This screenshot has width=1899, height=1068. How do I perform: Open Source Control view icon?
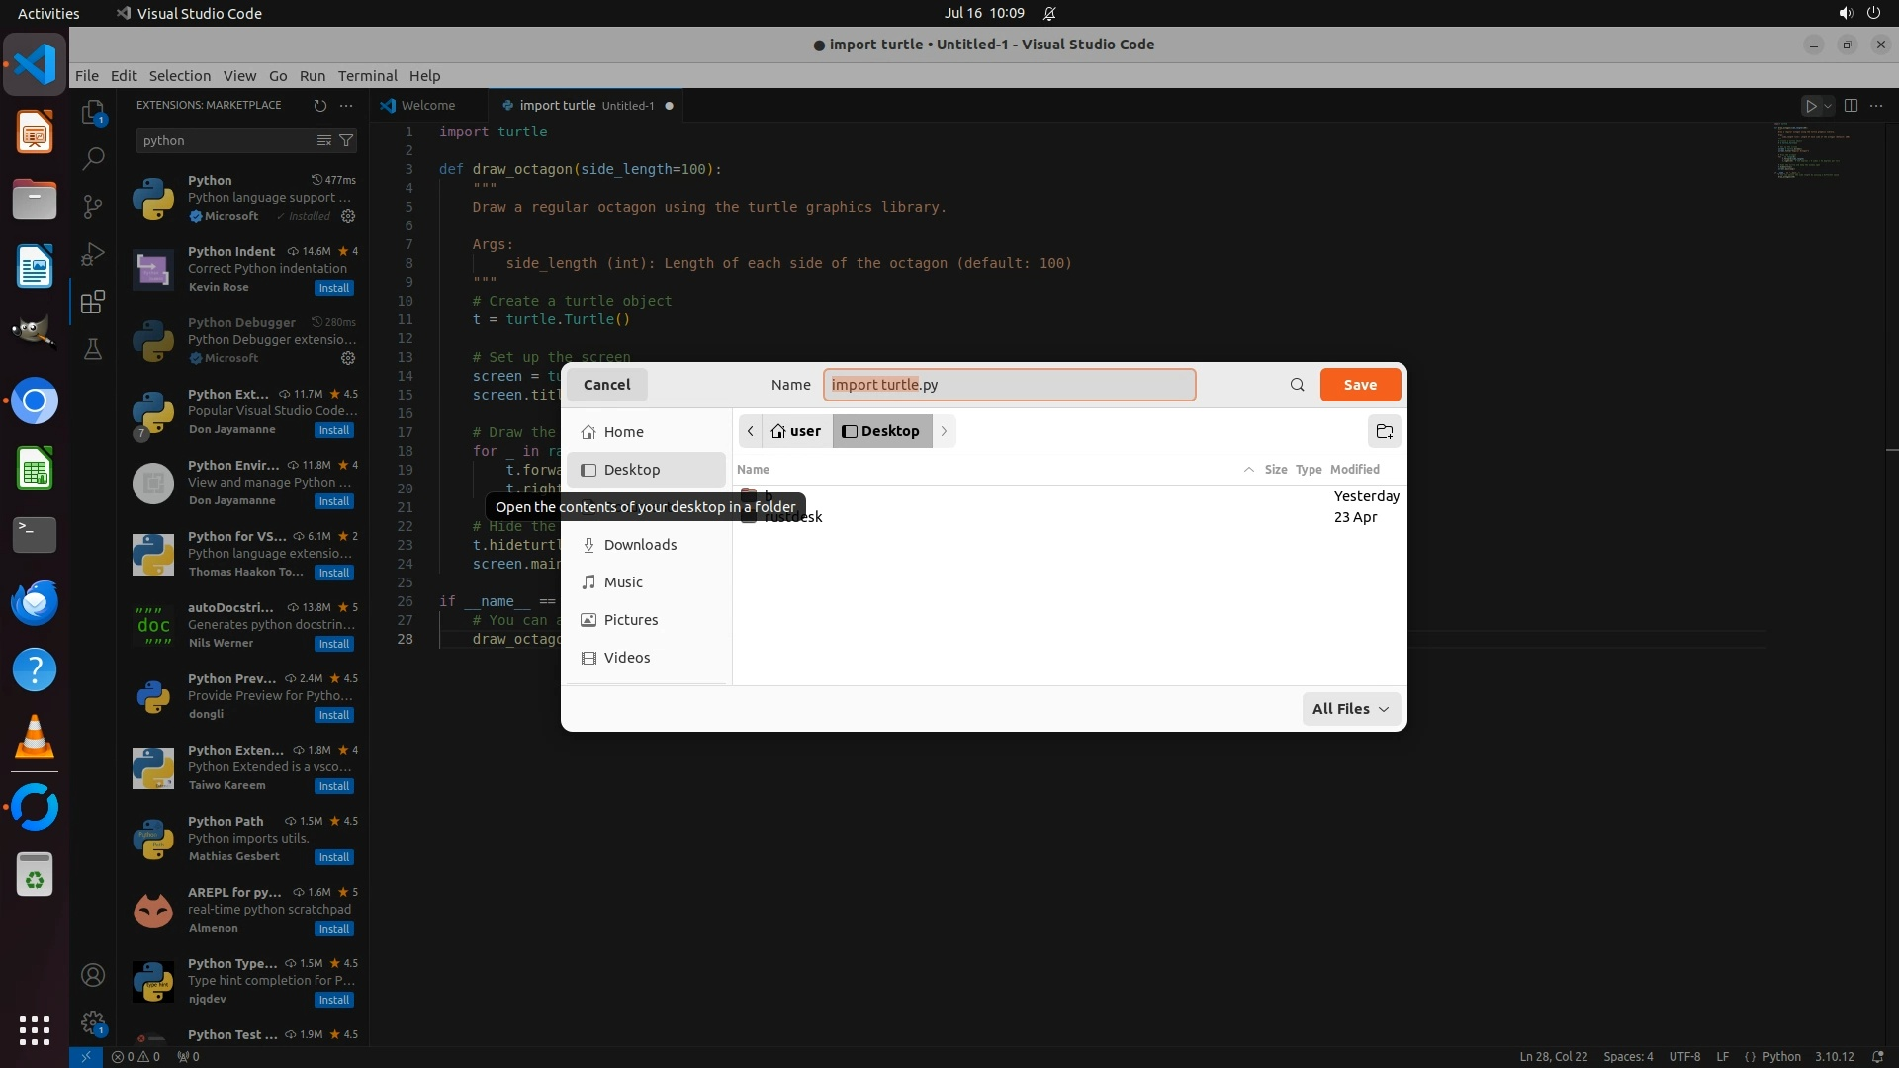[93, 206]
